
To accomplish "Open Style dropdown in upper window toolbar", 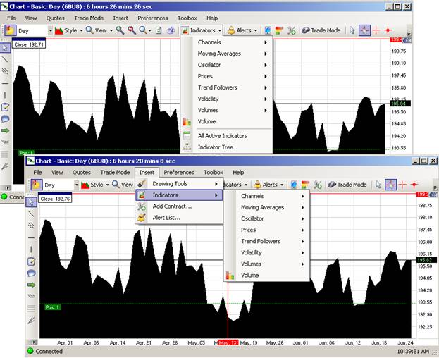I will (69, 30).
